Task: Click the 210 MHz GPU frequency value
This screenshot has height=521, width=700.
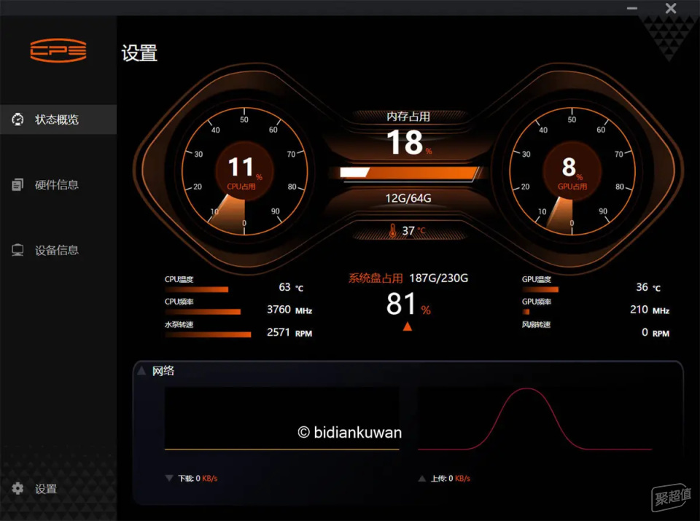Action: 650,310
